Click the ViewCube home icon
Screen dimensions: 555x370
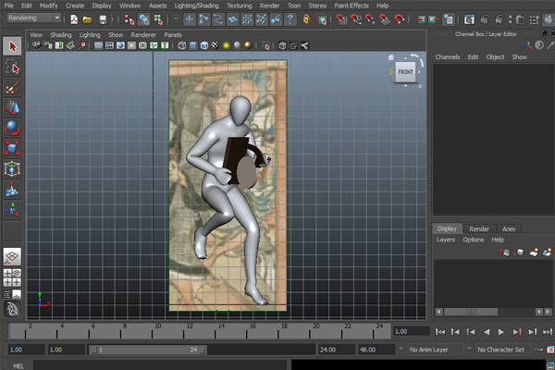pos(390,57)
